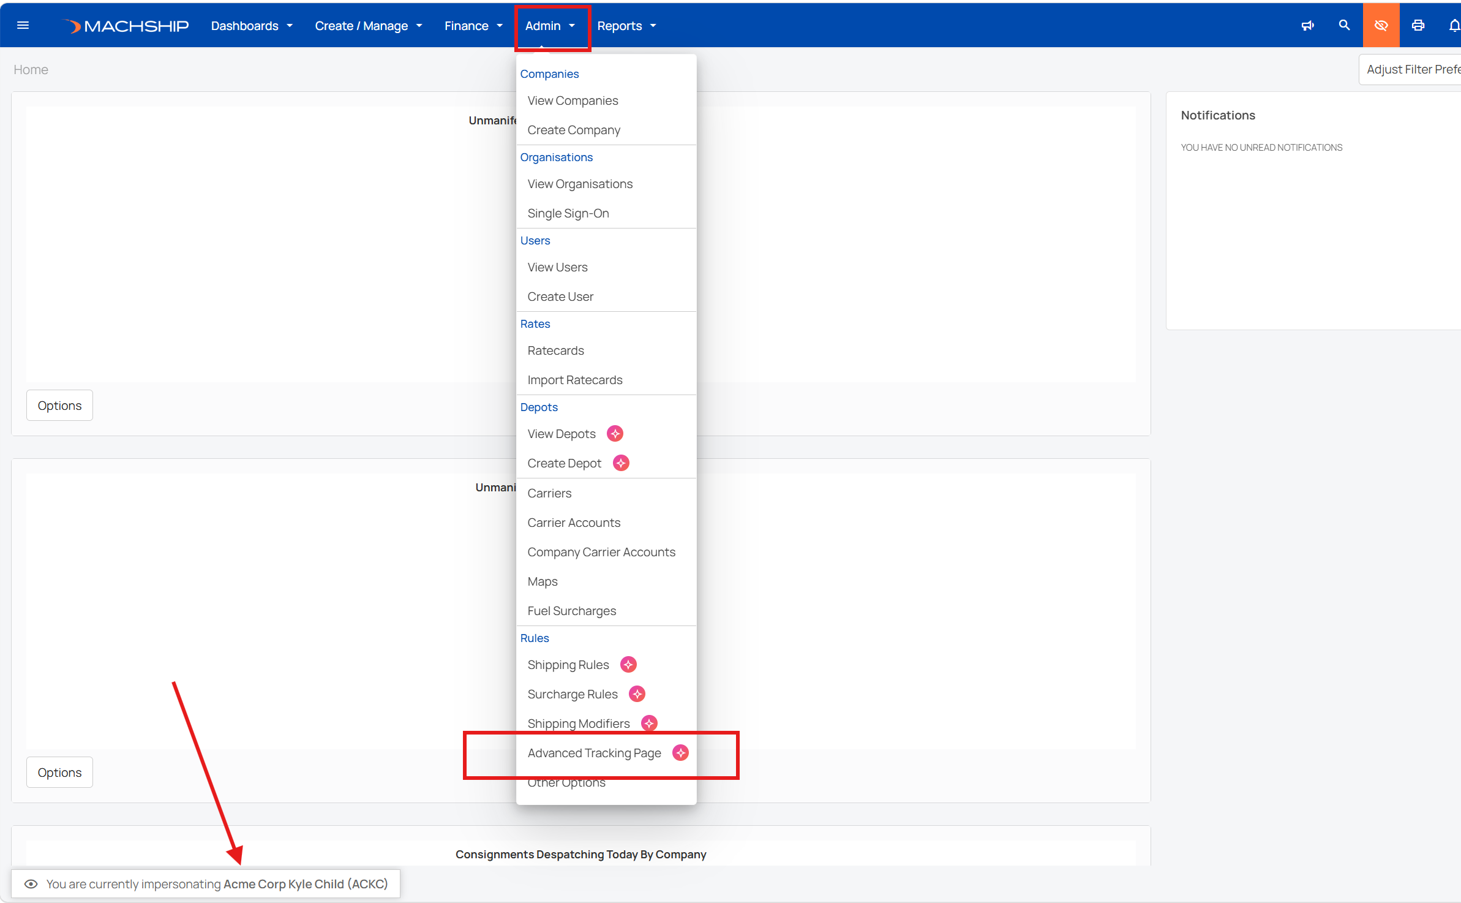Click the MachShip logo
This screenshot has height=903, width=1461.
pos(126,26)
